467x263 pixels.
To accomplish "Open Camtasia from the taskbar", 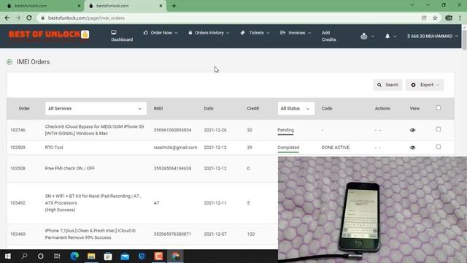I will pyautogui.click(x=158, y=256).
